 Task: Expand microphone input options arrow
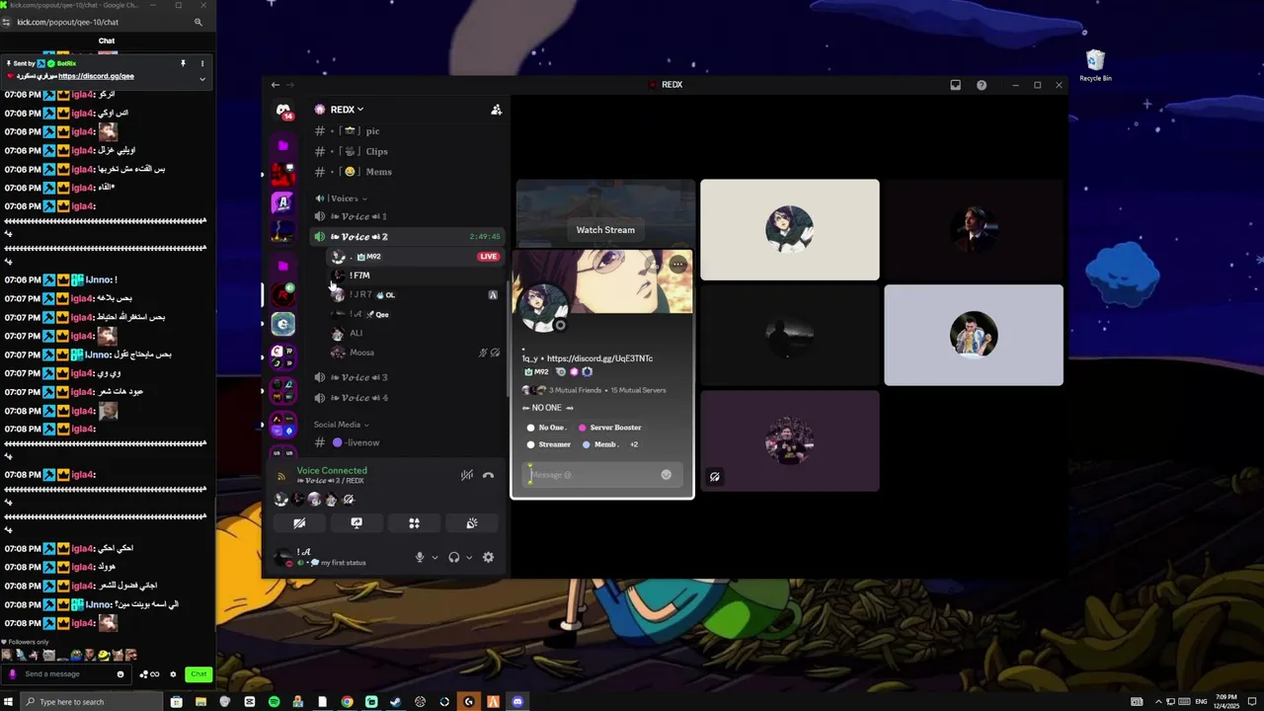(x=434, y=557)
